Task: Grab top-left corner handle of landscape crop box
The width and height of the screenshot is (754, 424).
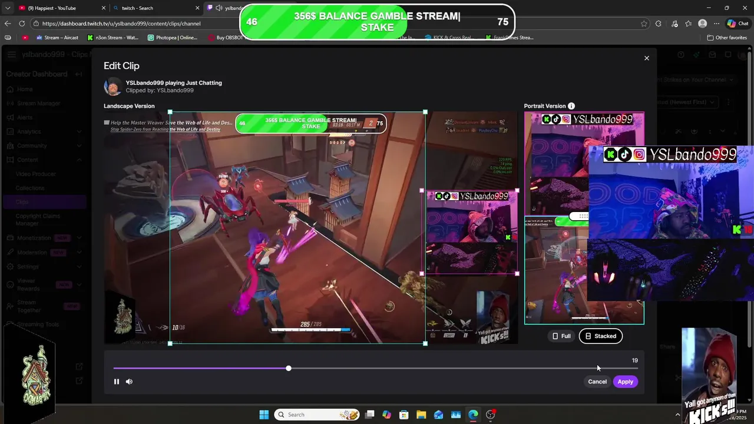Action: tap(170, 112)
